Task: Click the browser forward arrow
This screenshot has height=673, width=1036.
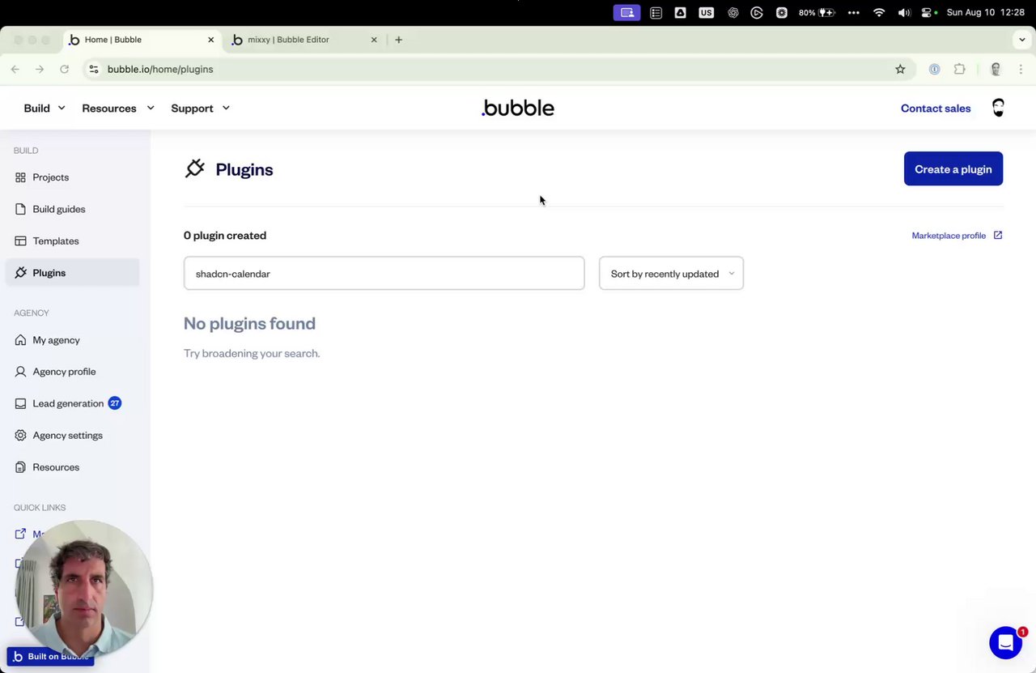Action: (40, 70)
